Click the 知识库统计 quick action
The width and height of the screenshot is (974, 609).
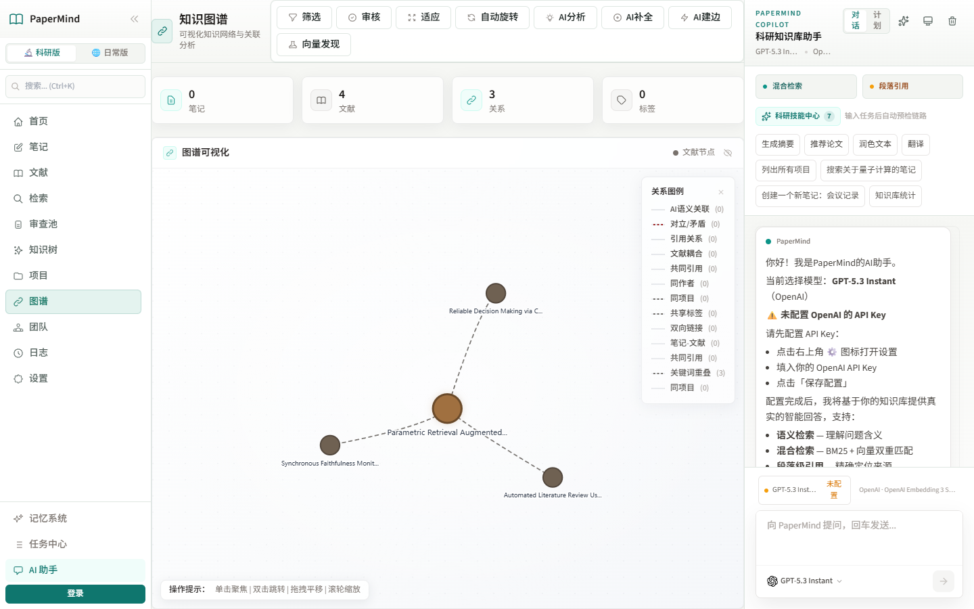pyautogui.click(x=896, y=196)
